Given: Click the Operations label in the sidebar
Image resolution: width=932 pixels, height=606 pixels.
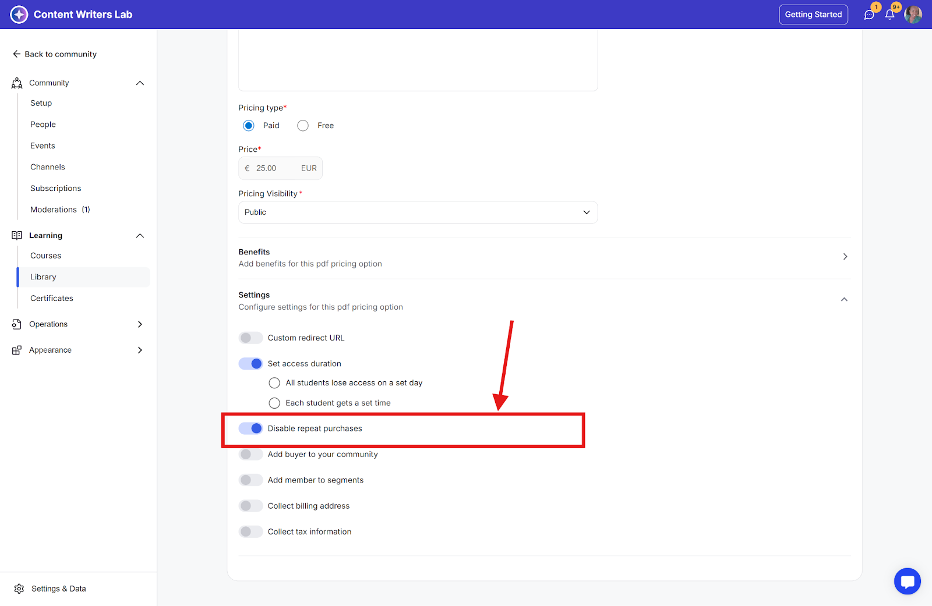Looking at the screenshot, I should pos(48,324).
